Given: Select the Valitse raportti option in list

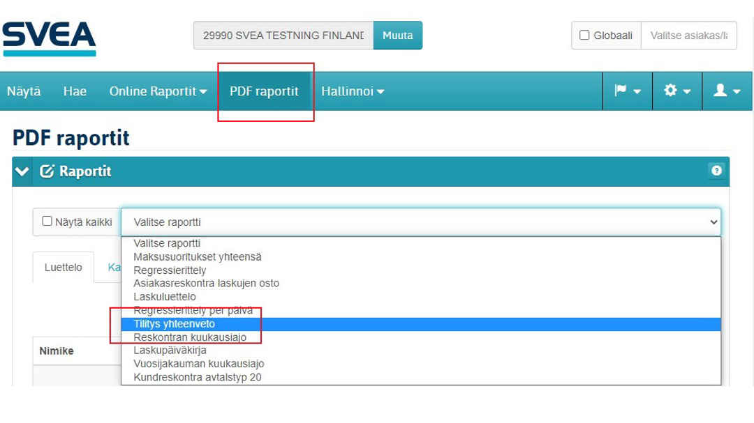Looking at the screenshot, I should point(421,243).
